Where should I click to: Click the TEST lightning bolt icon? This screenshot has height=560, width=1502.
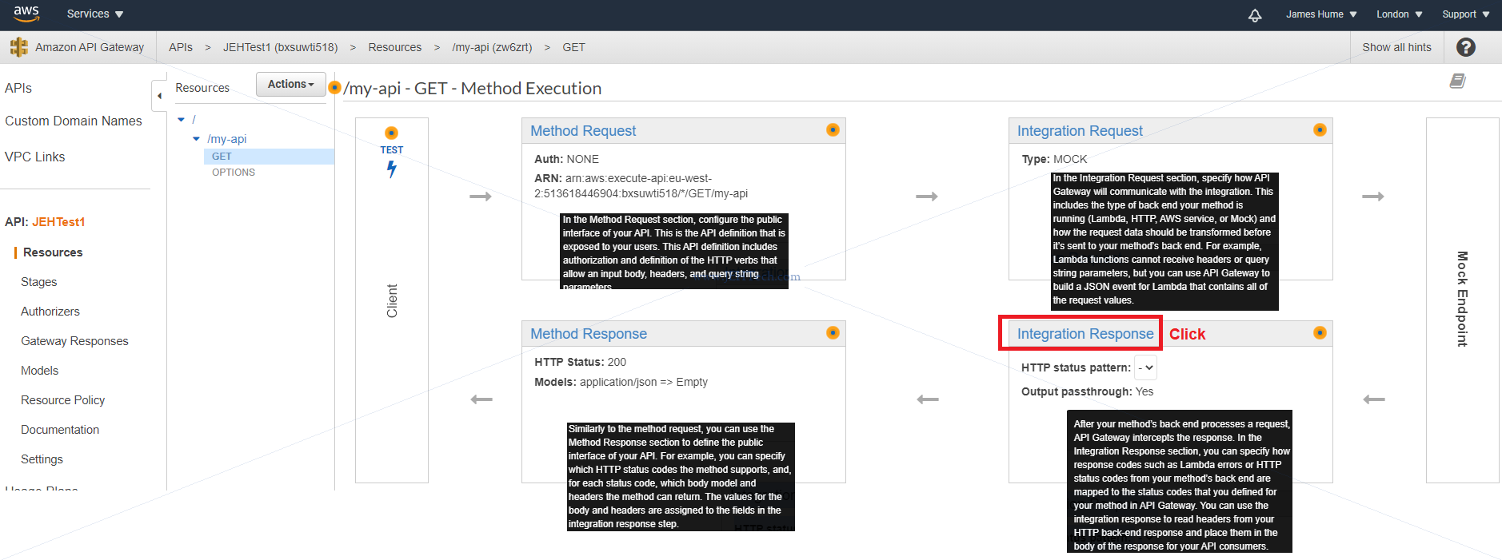point(391,169)
